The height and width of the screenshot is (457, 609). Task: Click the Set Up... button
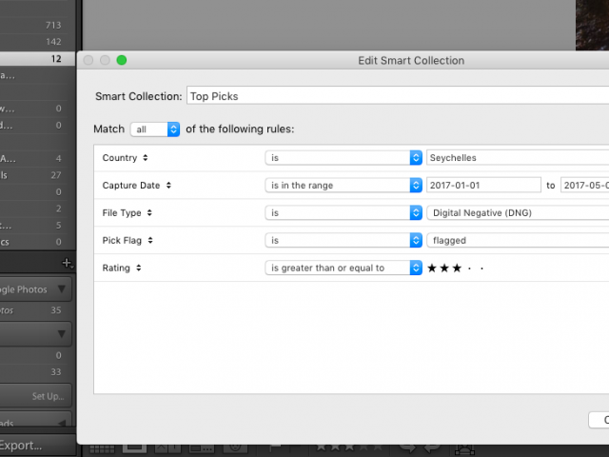click(x=49, y=396)
